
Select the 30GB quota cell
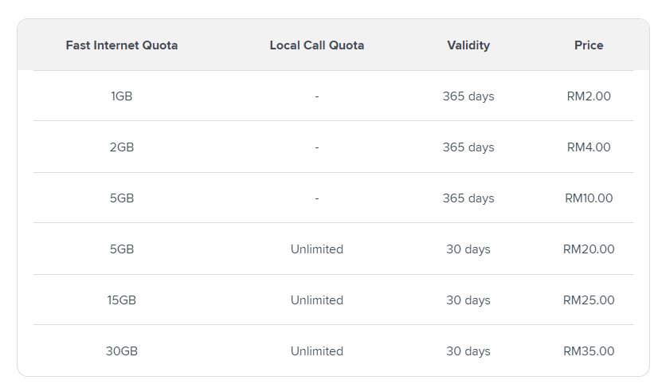click(122, 351)
